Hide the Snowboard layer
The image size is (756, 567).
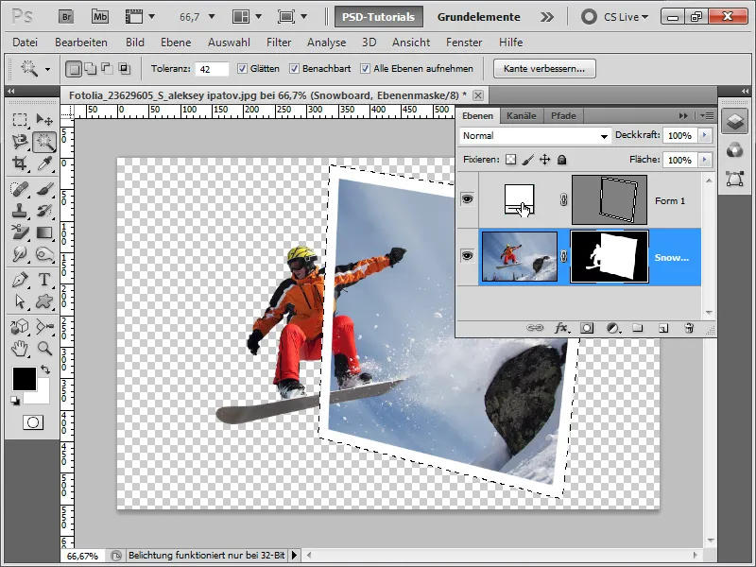point(467,256)
